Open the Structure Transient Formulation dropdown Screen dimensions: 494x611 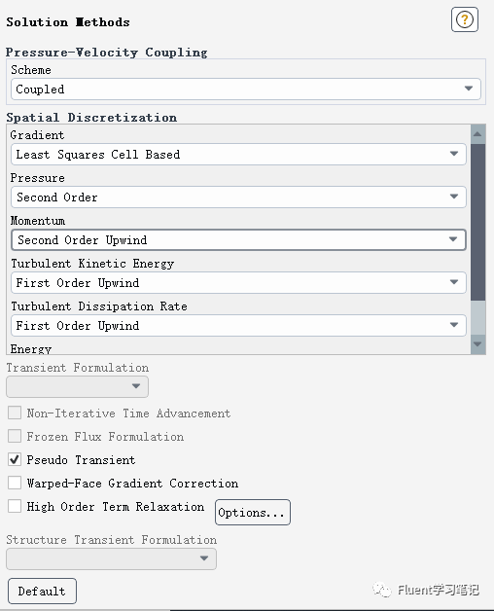pyautogui.click(x=112, y=558)
